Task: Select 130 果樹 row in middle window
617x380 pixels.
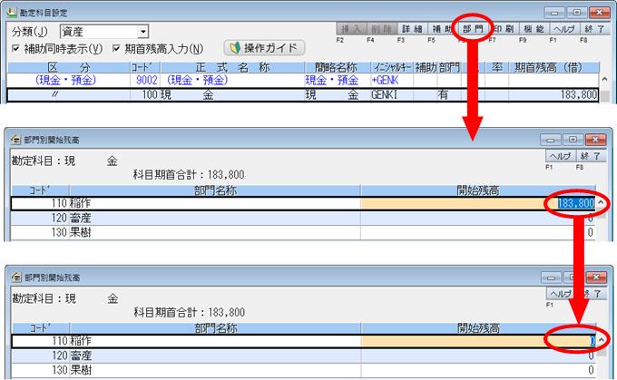Action: click(303, 232)
